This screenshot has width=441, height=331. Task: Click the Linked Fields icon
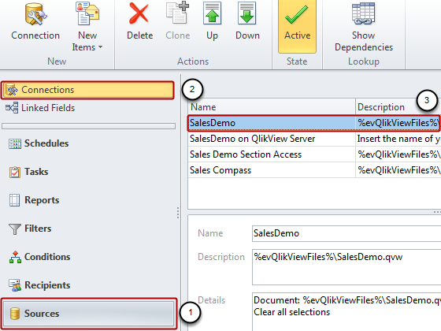(x=12, y=108)
